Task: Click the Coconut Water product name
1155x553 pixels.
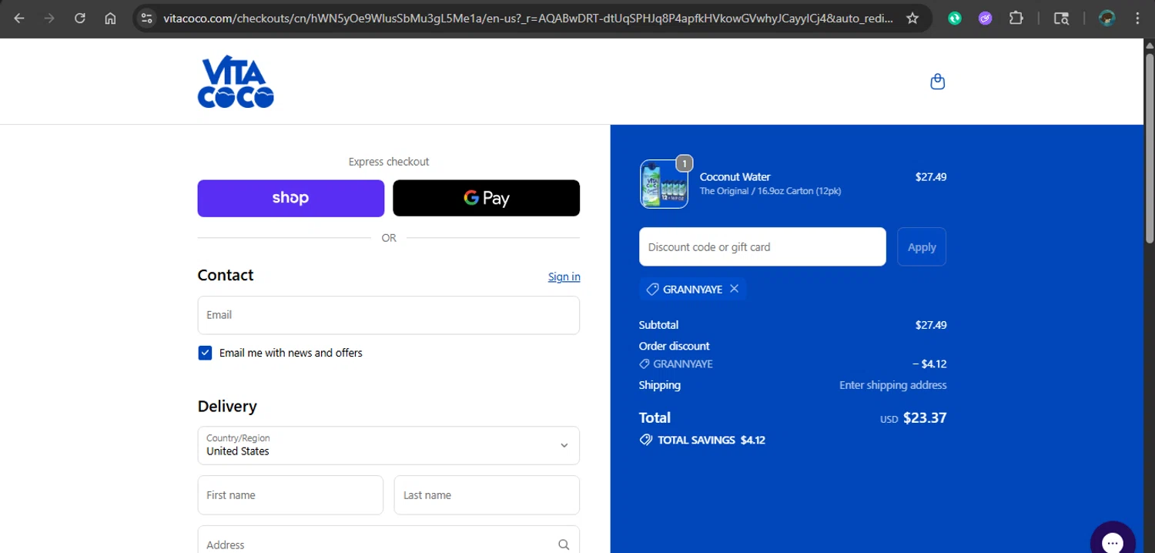Action: [x=735, y=176]
